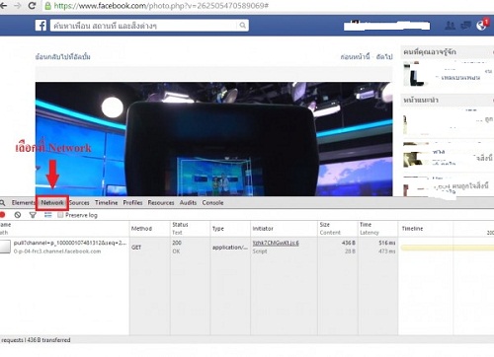Open the network filter funnel icon
The width and height of the screenshot is (494, 357).
(33, 215)
